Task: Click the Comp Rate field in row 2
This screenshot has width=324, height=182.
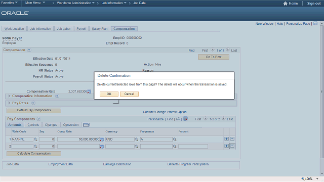Action: tap(78, 147)
